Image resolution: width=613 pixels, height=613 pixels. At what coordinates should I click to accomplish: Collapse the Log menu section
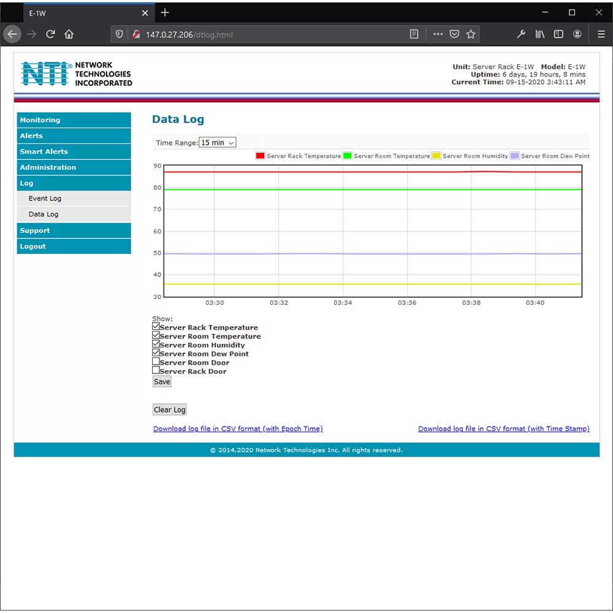[x=74, y=183]
